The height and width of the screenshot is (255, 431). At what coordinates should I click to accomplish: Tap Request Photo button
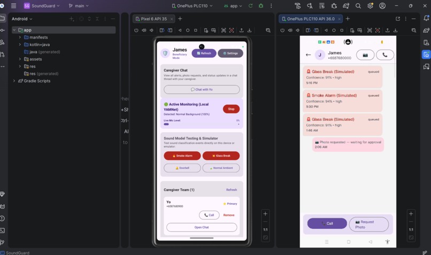pyautogui.click(x=369, y=224)
